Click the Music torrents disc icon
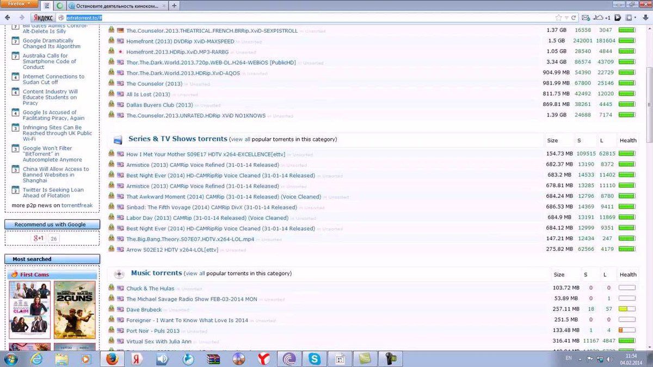Viewport: 653px width, 367px height. 118,274
